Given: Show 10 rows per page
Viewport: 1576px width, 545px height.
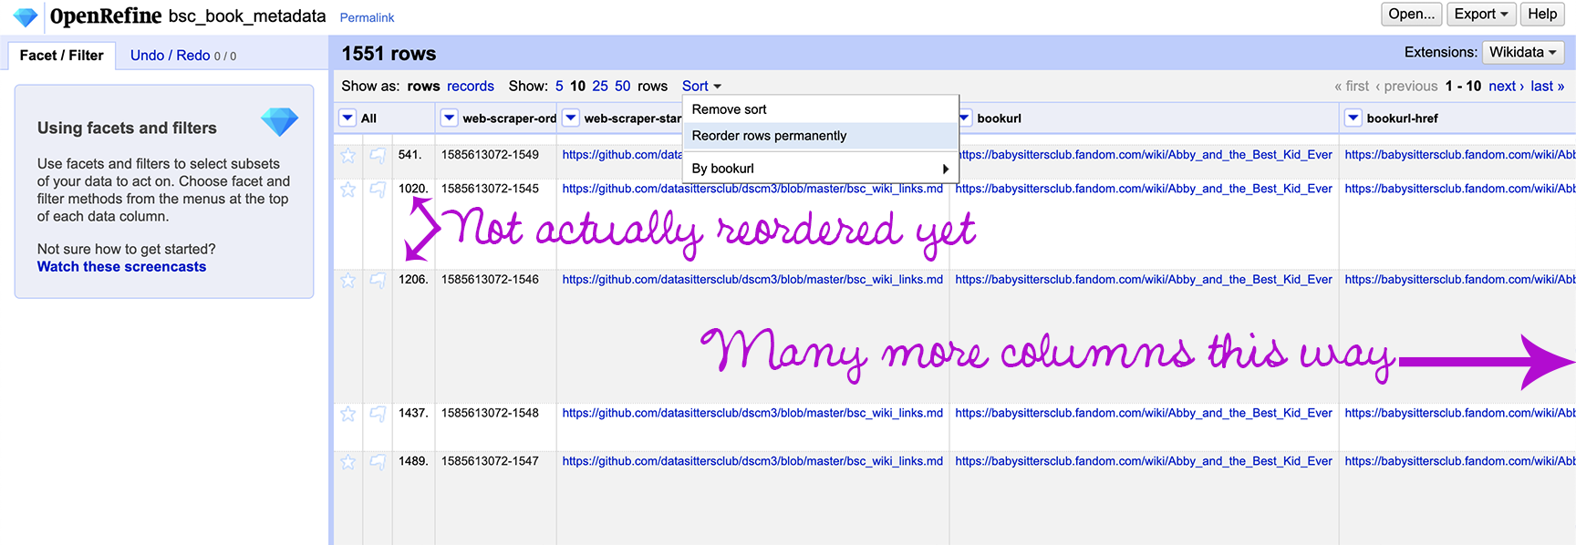Looking at the screenshot, I should (x=577, y=86).
